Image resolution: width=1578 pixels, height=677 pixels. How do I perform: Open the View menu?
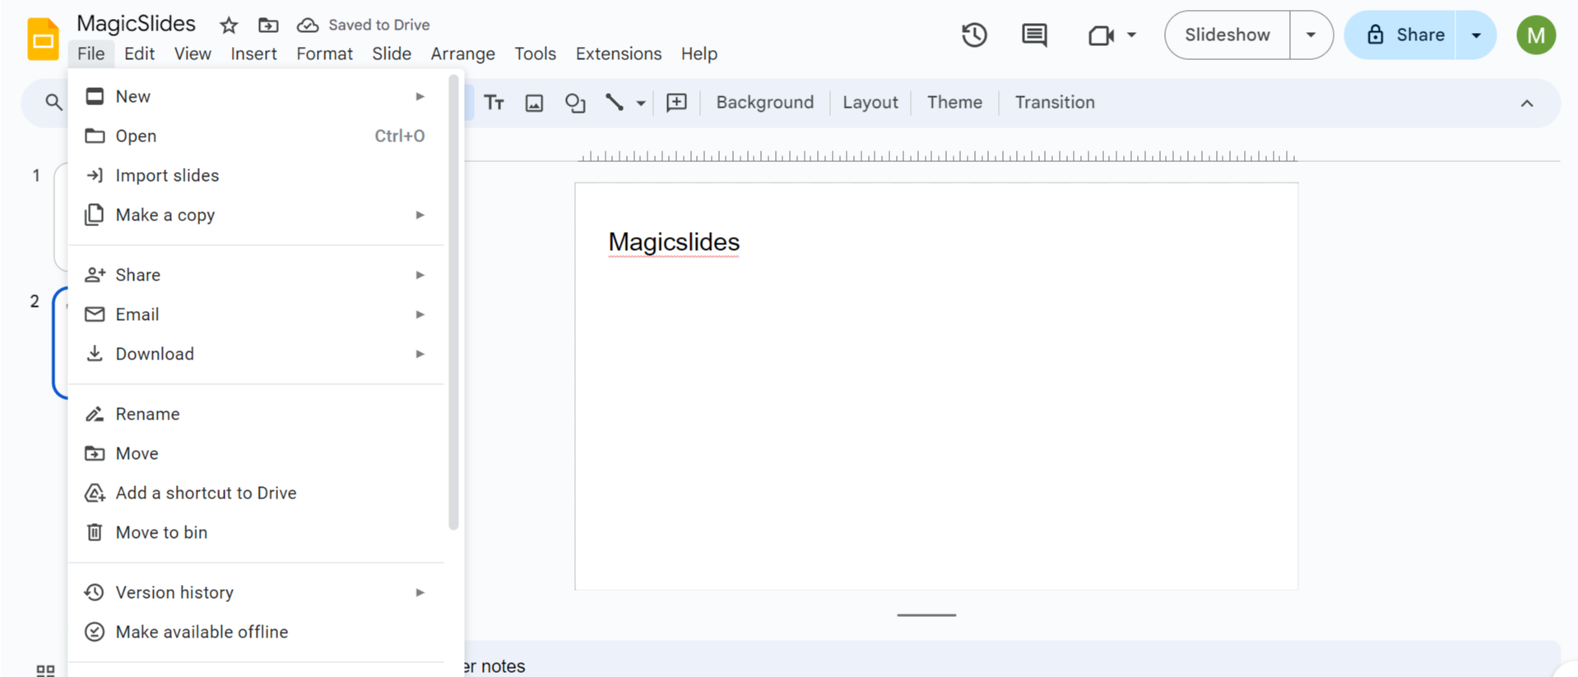tap(193, 53)
